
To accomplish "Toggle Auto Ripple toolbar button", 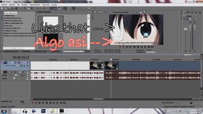I will coord(59,9).
